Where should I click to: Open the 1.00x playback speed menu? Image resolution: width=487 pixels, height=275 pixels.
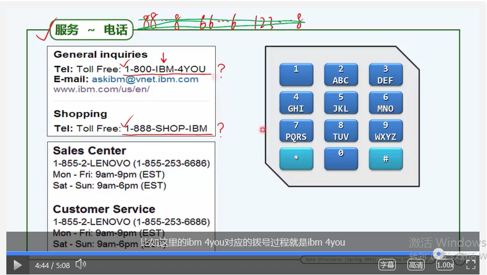point(445,265)
